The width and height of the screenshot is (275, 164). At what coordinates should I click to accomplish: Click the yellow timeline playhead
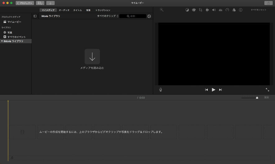8,131
